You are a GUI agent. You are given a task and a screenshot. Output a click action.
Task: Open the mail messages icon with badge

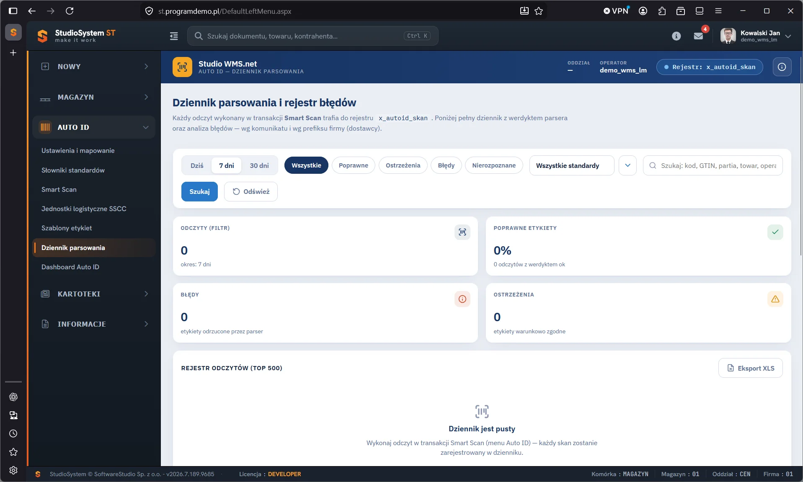click(x=698, y=36)
